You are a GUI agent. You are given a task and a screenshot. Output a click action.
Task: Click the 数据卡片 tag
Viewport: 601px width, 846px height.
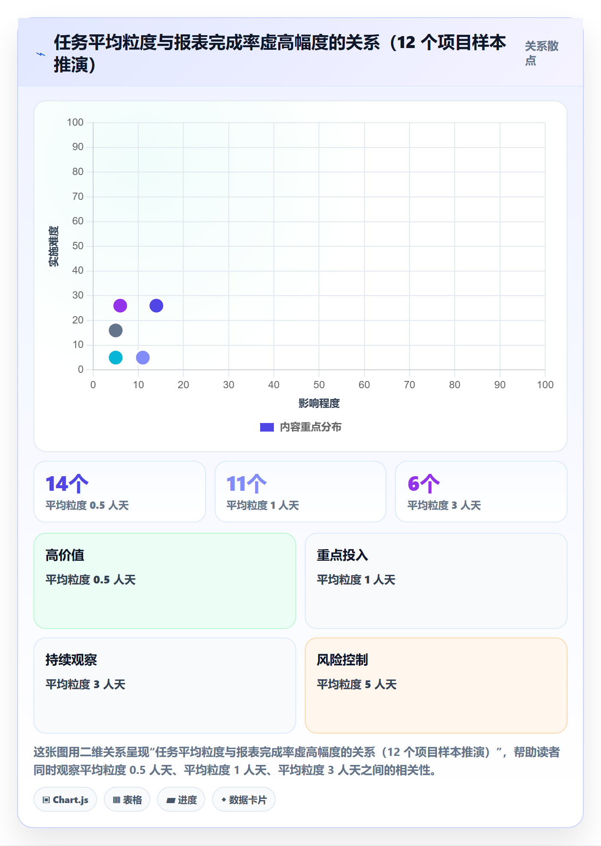[x=244, y=800]
